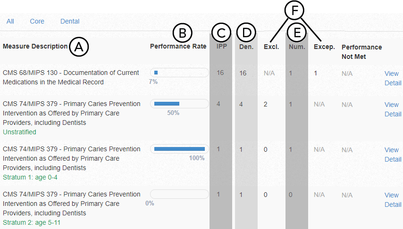Select the Dental tab
Image resolution: width=403 pixels, height=229 pixels.
70,21
